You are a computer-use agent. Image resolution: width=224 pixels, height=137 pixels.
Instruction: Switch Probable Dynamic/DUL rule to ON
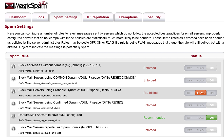coord(212,93)
